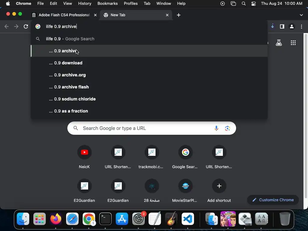Open macOS Control Center toggles
The width and height of the screenshot is (308, 231).
(253, 4)
